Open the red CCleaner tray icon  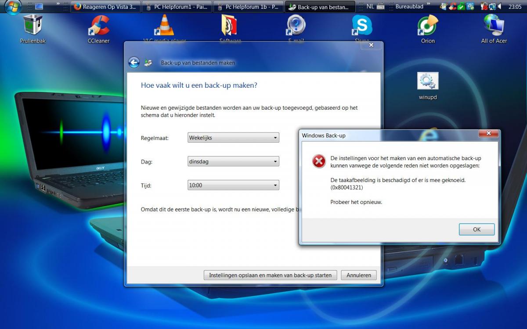tap(452, 7)
